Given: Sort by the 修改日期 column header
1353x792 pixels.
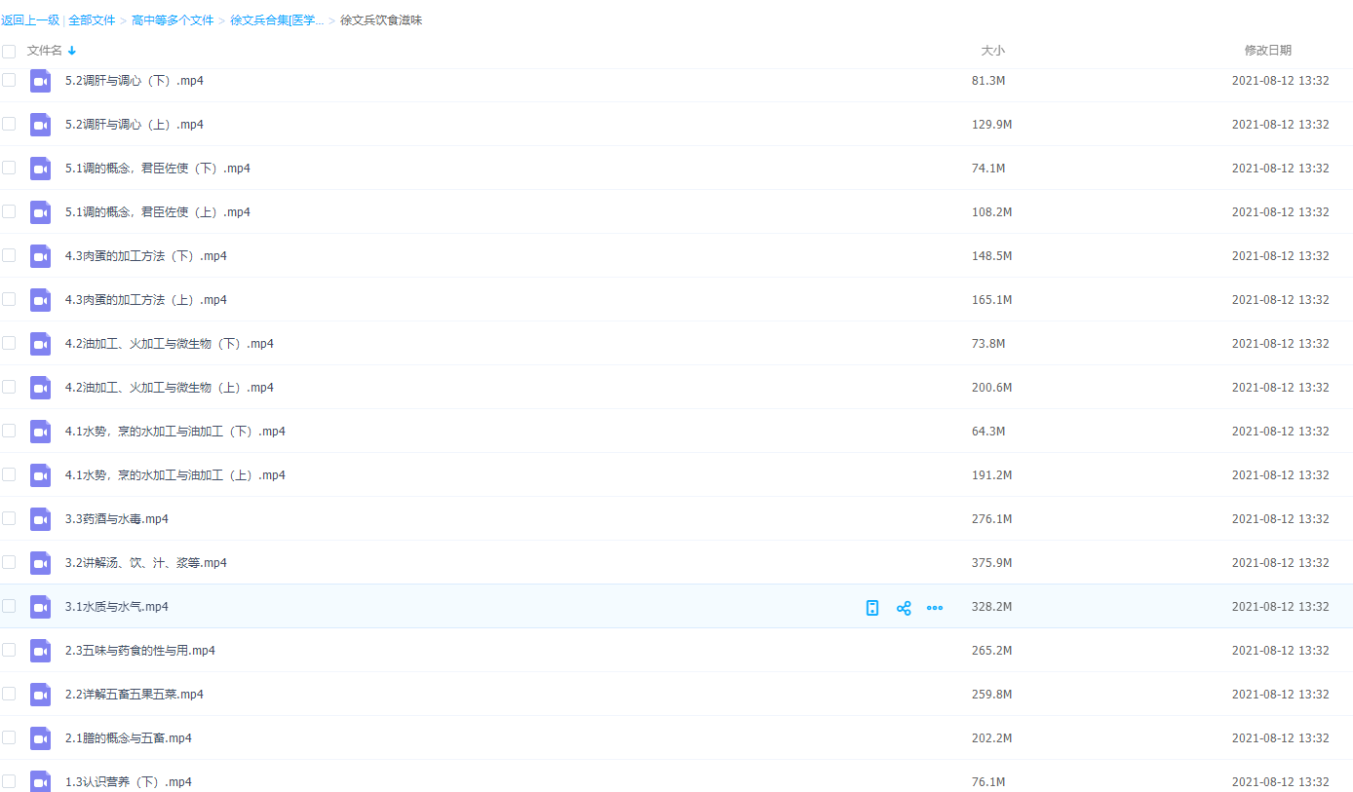Looking at the screenshot, I should click(x=1267, y=51).
